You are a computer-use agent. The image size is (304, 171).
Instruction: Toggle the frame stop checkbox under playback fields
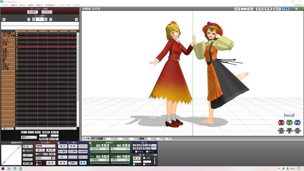[144, 164]
